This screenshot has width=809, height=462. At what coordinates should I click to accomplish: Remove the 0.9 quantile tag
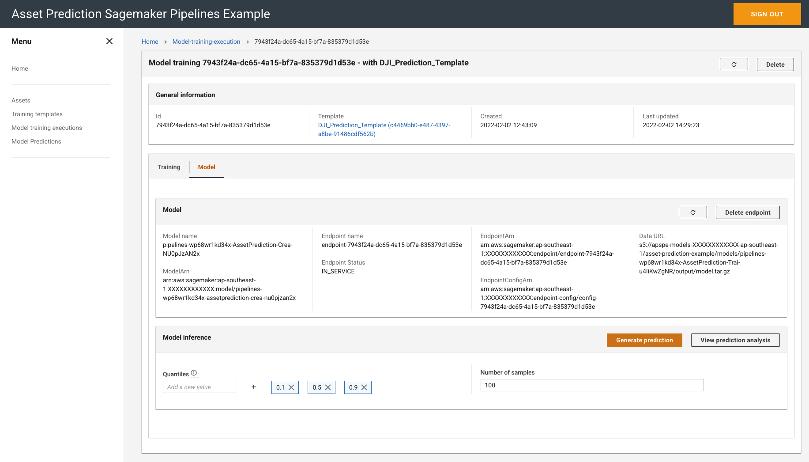pos(364,387)
